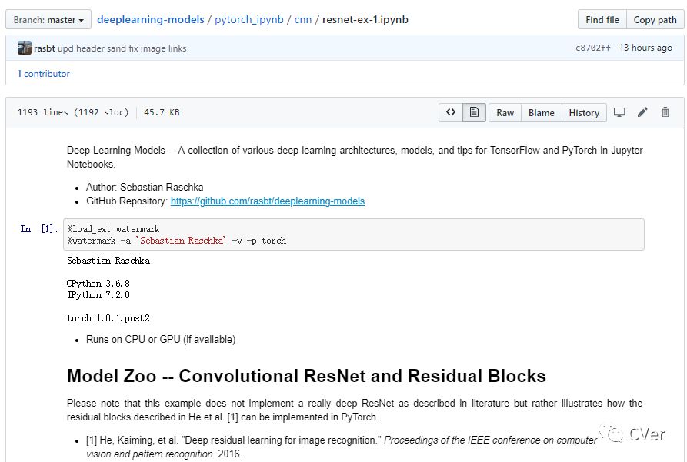
Task: Open the Branch: master dropdown
Action: (48, 19)
